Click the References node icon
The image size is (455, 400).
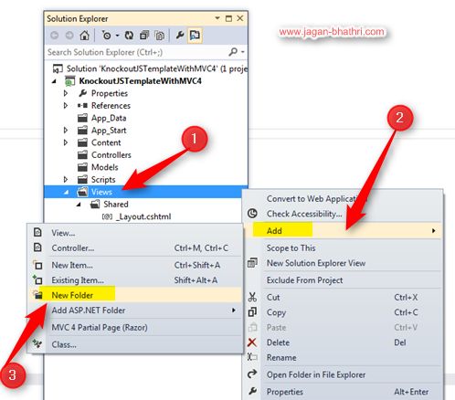point(82,106)
